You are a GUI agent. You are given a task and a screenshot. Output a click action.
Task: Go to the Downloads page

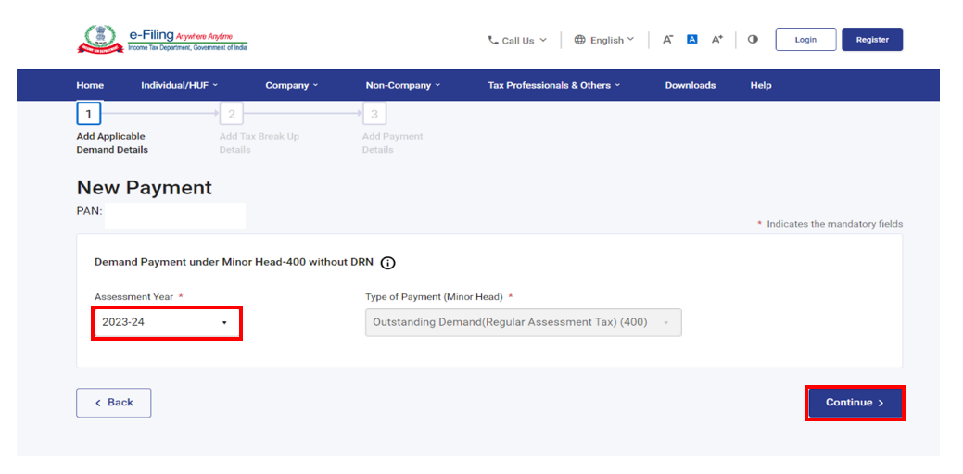[690, 85]
